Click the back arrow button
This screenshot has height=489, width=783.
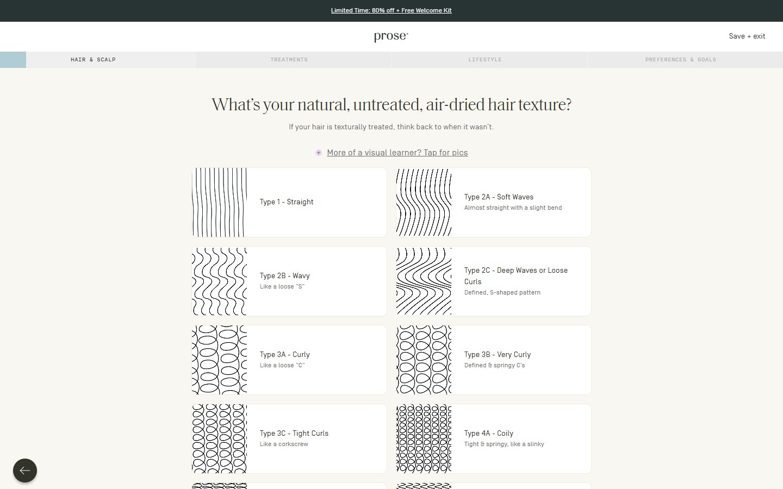click(25, 471)
